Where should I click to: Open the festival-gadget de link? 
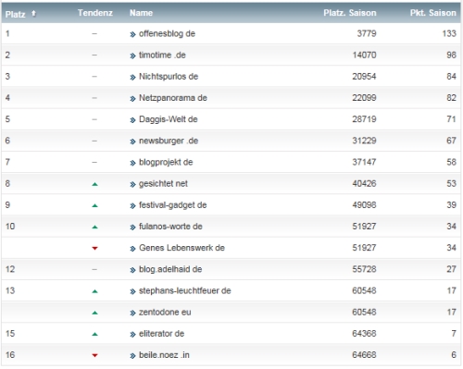[x=173, y=205]
